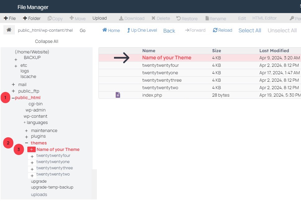Expand the plugins folder in tree
The width and height of the screenshot is (301, 205).
26,137
